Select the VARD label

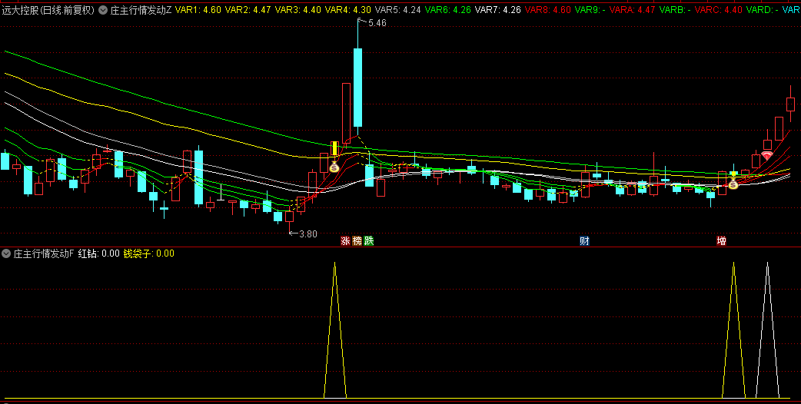click(762, 10)
